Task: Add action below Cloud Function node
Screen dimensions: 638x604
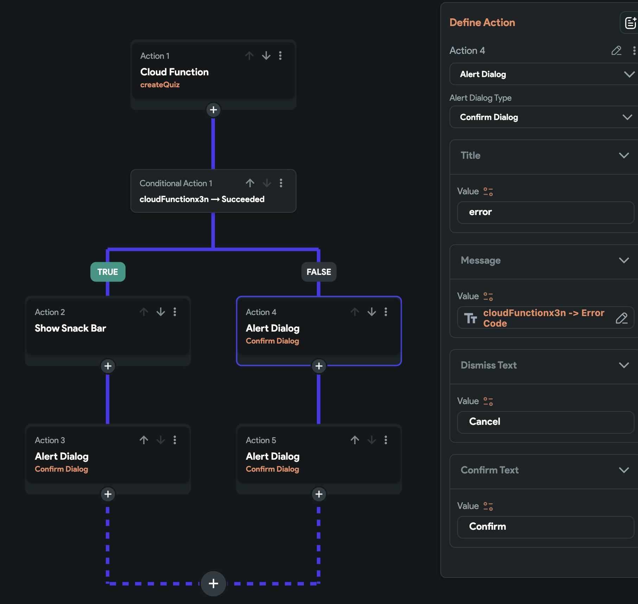Action: [x=213, y=110]
